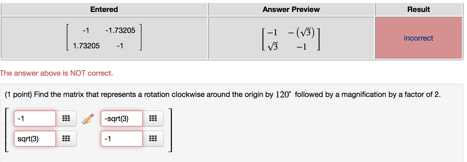467x162 pixels.
Task: Focus the -sqrt(3) input field
Action: click(x=122, y=118)
